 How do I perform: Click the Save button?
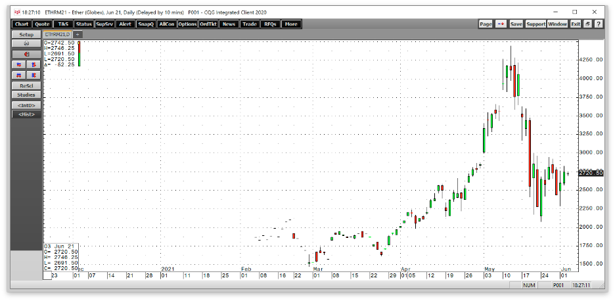[516, 24]
